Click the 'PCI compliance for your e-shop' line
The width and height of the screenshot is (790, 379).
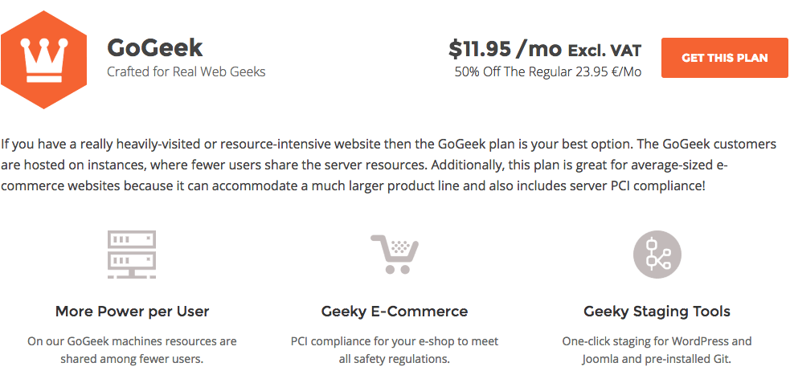click(x=394, y=341)
